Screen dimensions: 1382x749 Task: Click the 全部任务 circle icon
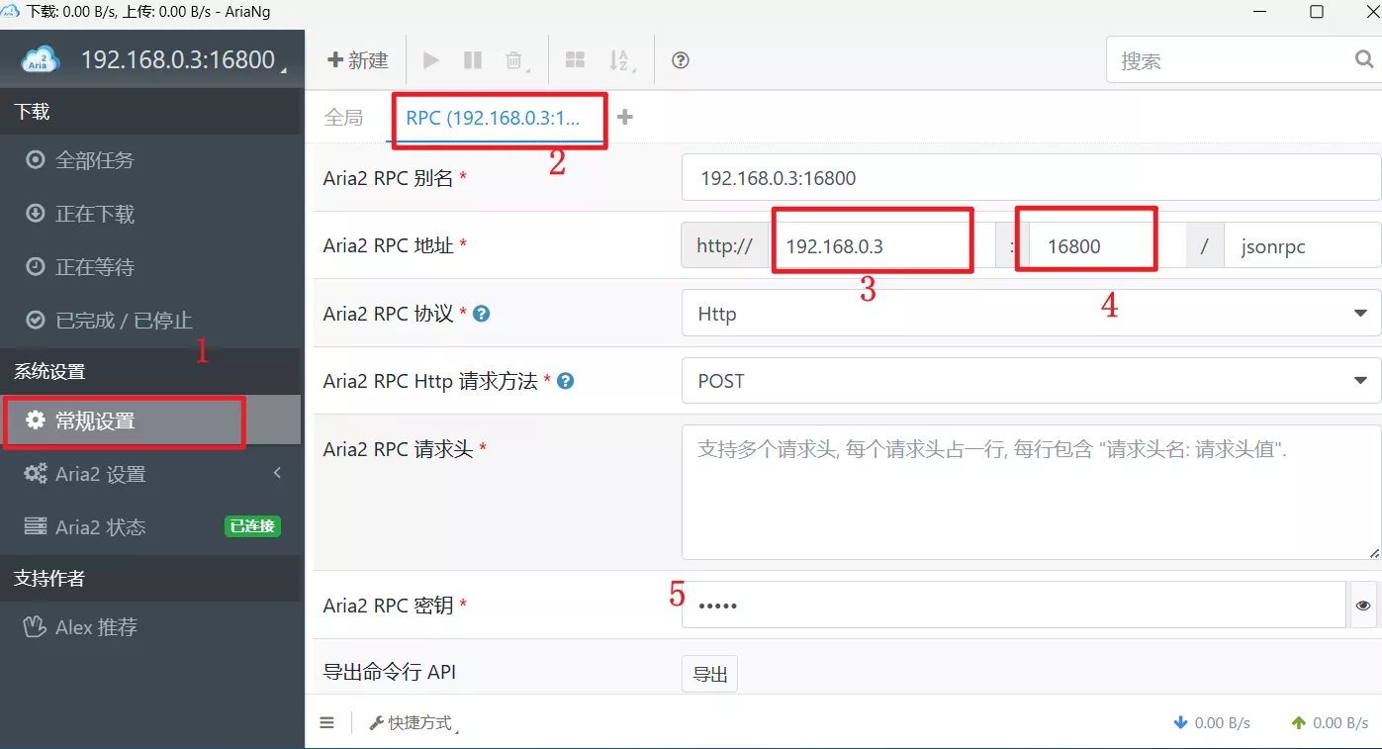(36, 159)
